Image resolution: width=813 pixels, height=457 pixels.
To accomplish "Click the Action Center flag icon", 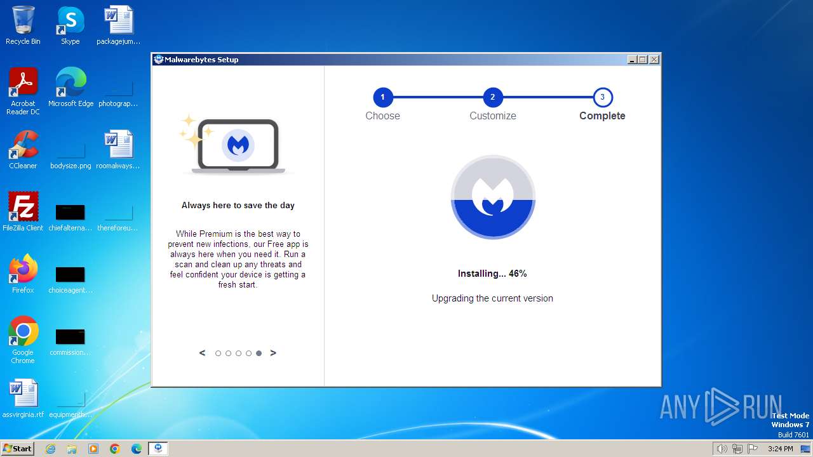I will point(753,449).
